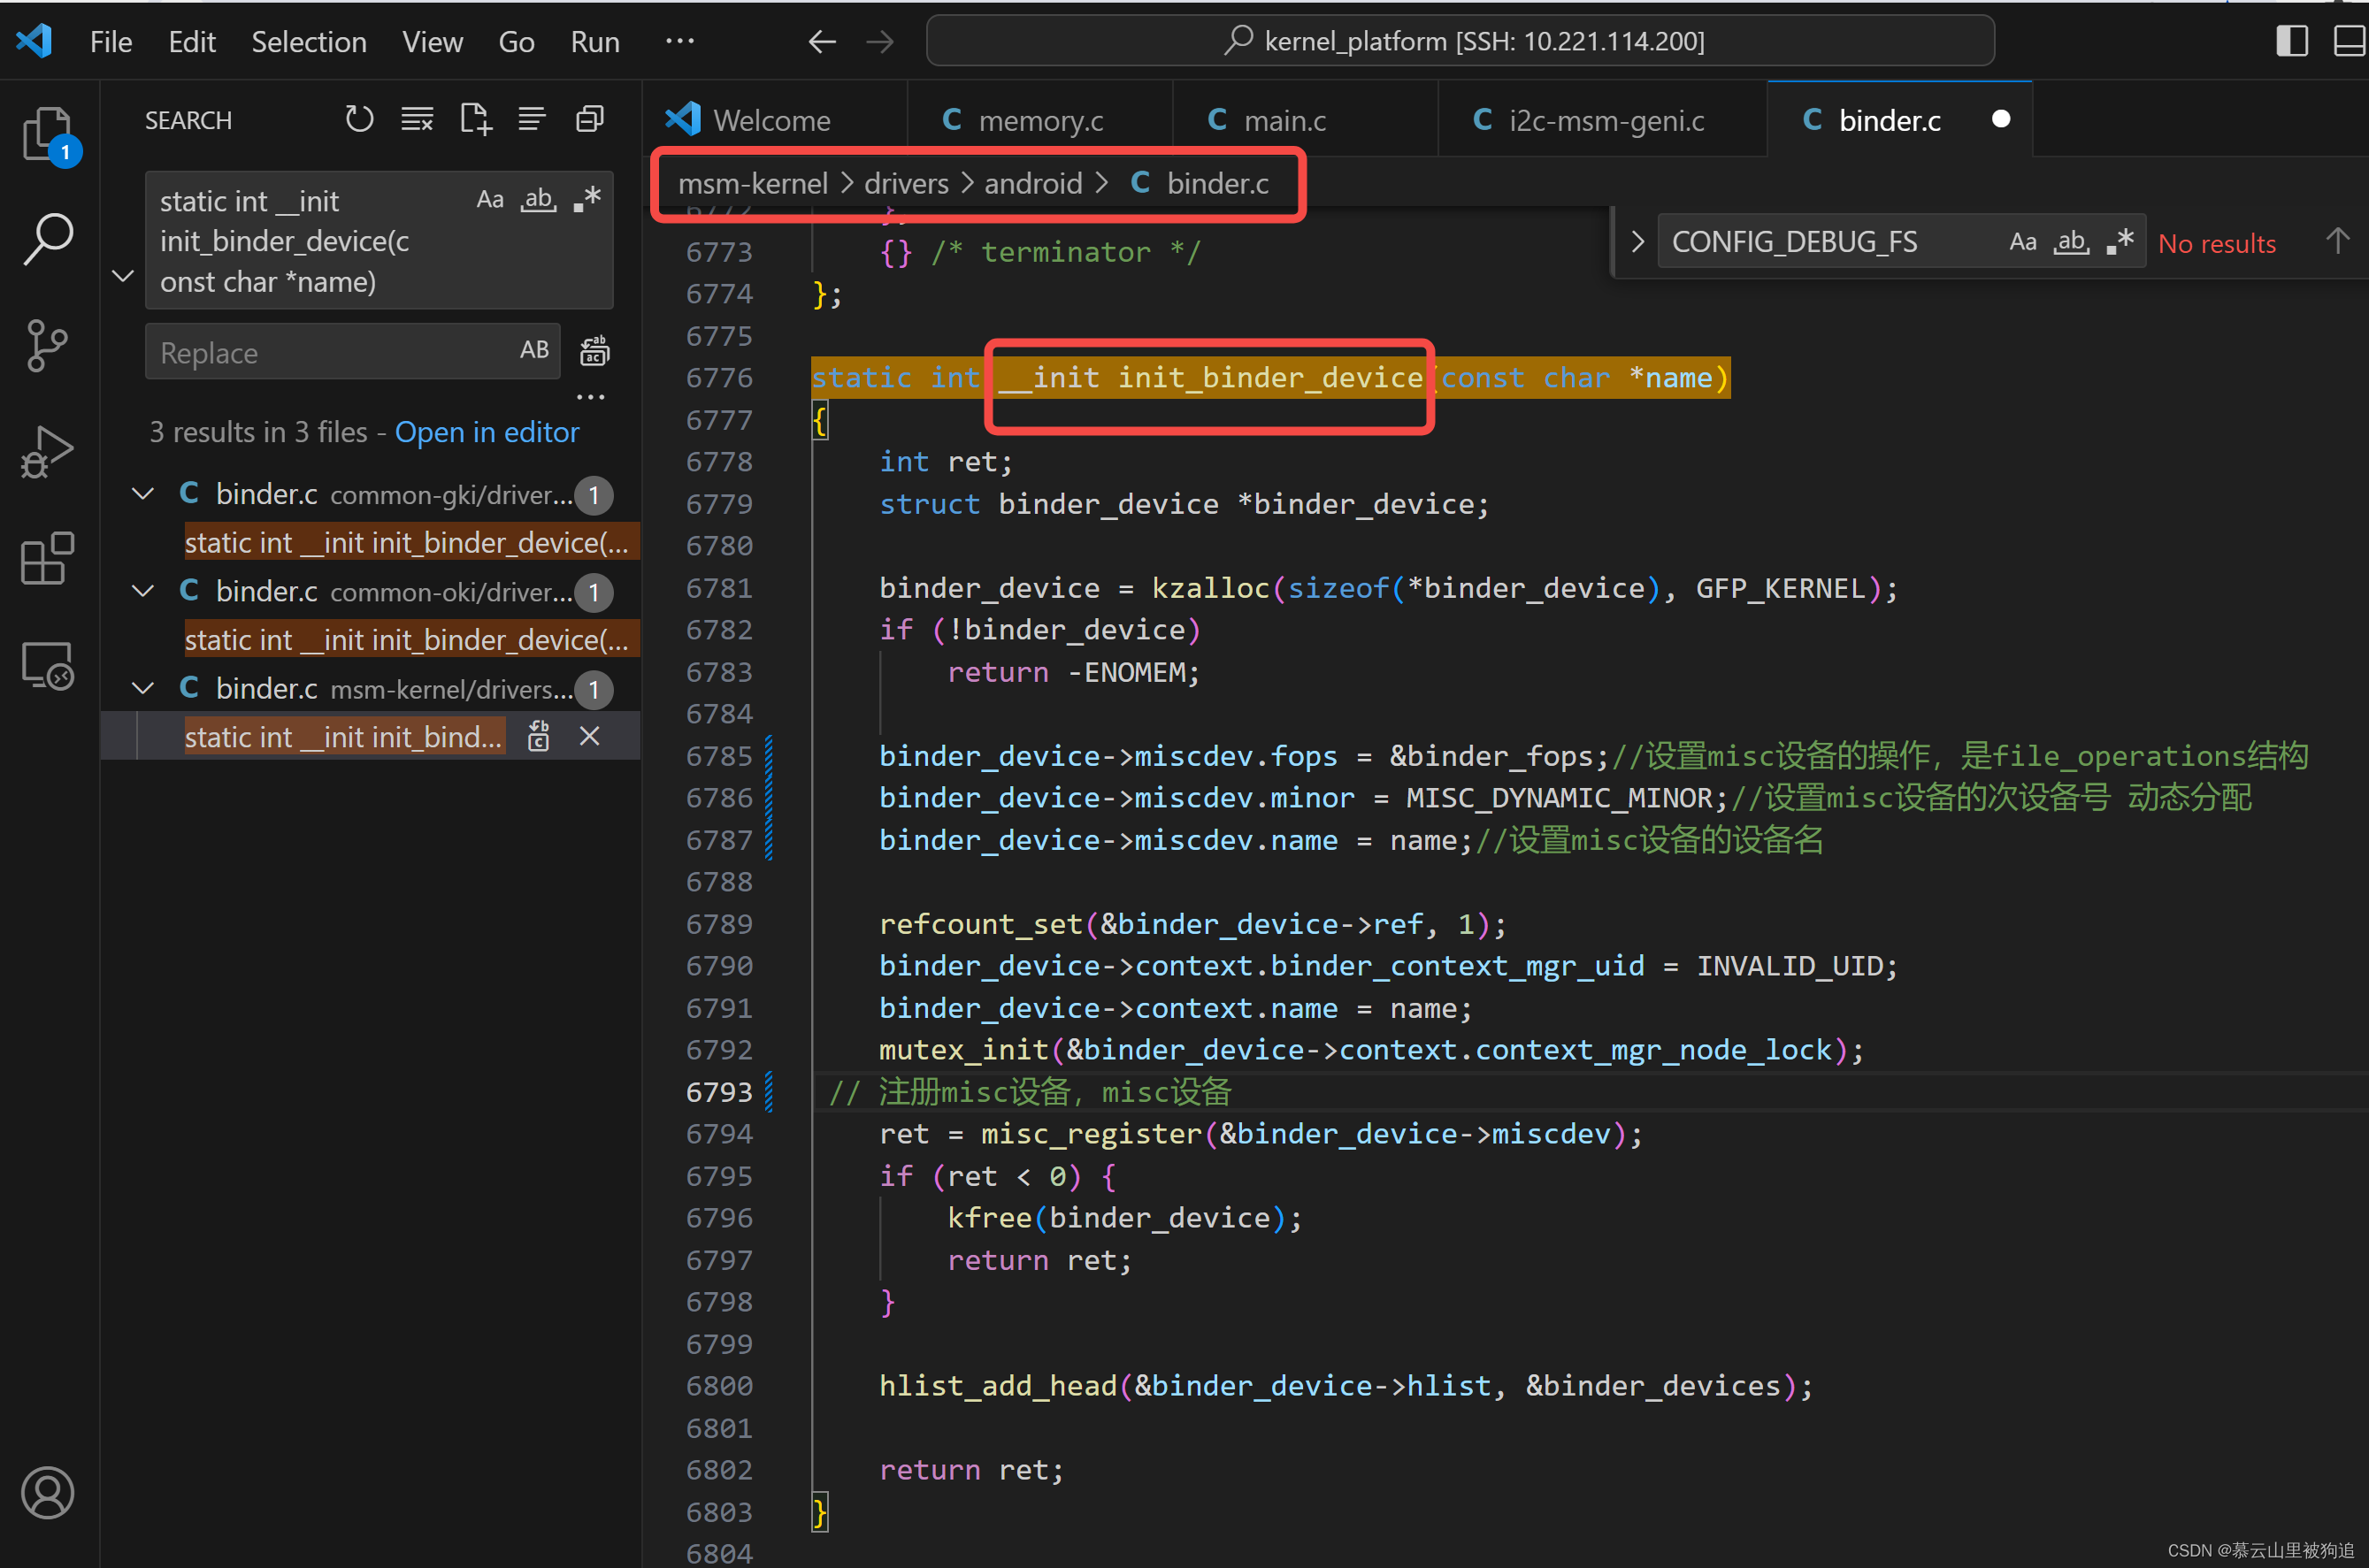Expand the replace row in find widget
This screenshot has width=2369, height=1568.
pyautogui.click(x=1637, y=242)
